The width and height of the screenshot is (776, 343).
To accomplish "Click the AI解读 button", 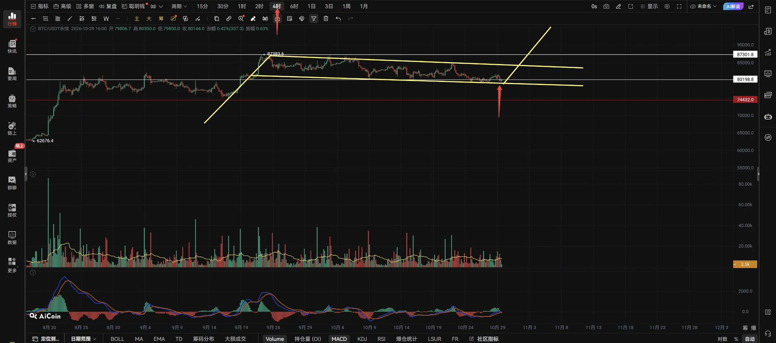I will point(733,6).
